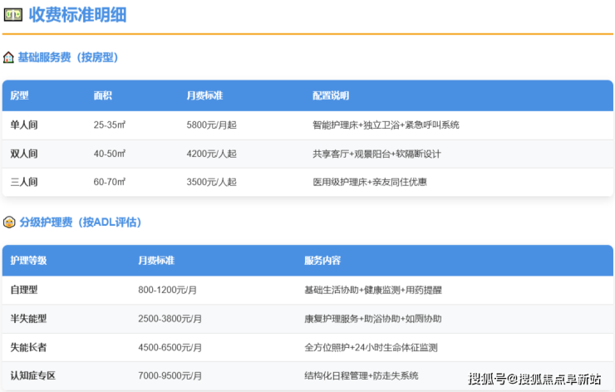Screen dimensions: 615x392
Task: Click the 服务内容 column header
Action: pos(322,261)
